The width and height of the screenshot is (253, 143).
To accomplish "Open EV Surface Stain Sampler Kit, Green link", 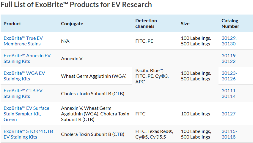I will click(26, 114).
